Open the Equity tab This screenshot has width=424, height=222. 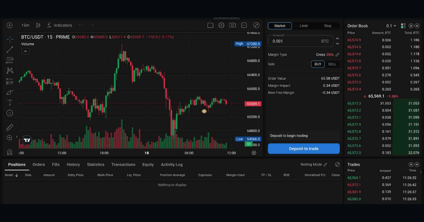[x=148, y=165]
